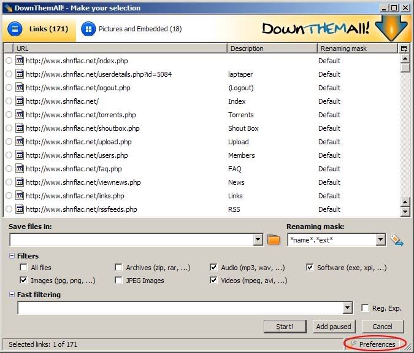
Task: Open the column picker icon
Action: pyautogui.click(x=404, y=48)
